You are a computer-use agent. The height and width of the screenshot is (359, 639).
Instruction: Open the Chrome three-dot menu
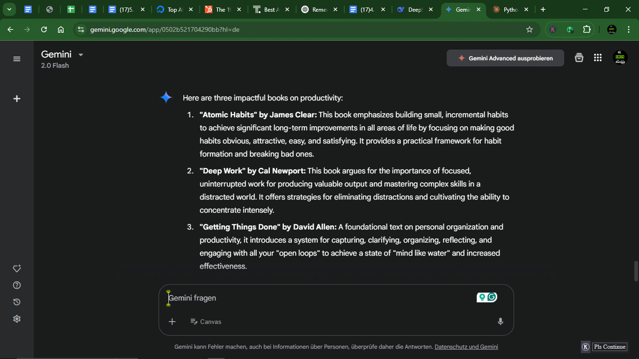coord(628,29)
